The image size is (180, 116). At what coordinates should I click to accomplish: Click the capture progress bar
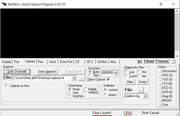click(61, 103)
